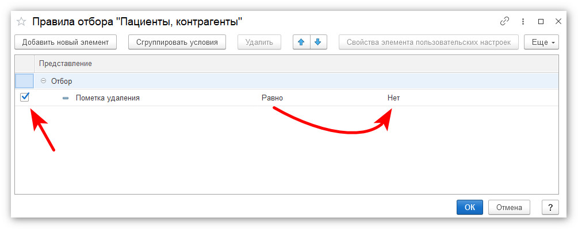Click the dash icon beside Пометка удаления
Viewport: 578px width, 229px height.
point(66,98)
